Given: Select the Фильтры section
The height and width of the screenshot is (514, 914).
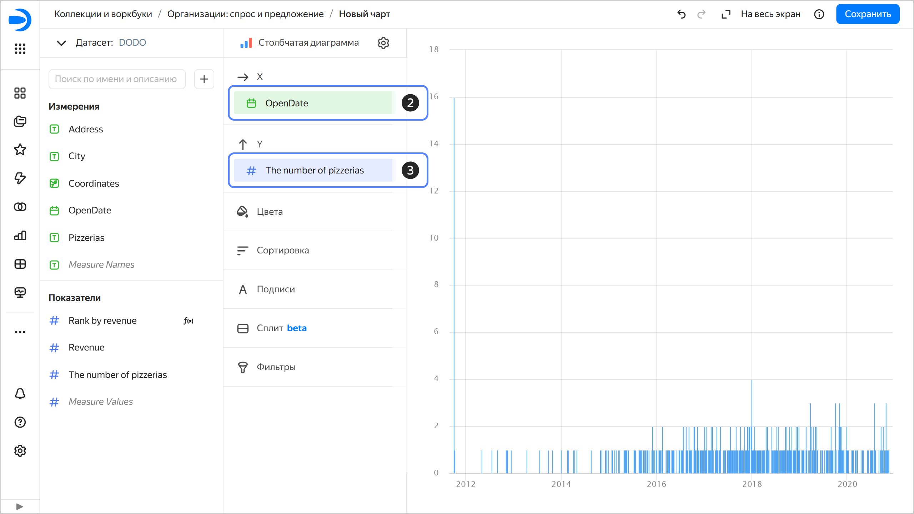Looking at the screenshot, I should tap(276, 367).
